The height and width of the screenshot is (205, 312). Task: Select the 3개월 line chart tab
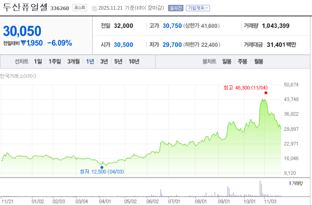[x=73, y=62]
